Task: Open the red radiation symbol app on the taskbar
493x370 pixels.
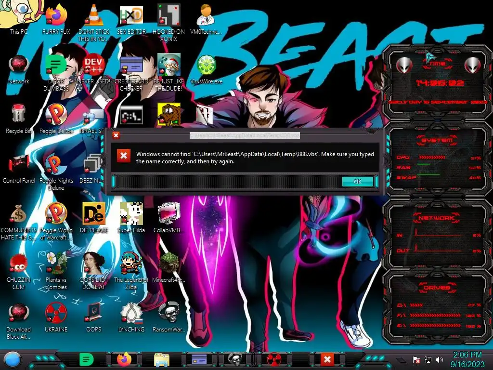Action: (274, 359)
